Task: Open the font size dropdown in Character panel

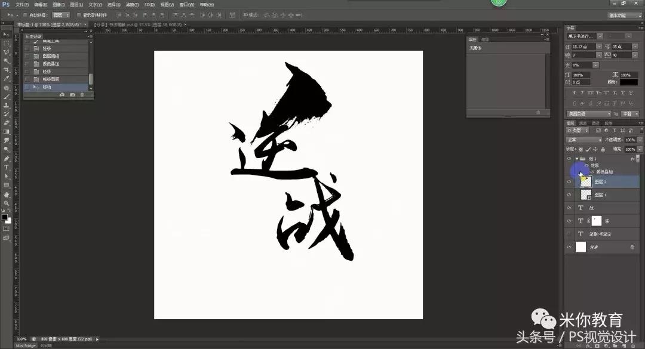Action: coord(599,47)
